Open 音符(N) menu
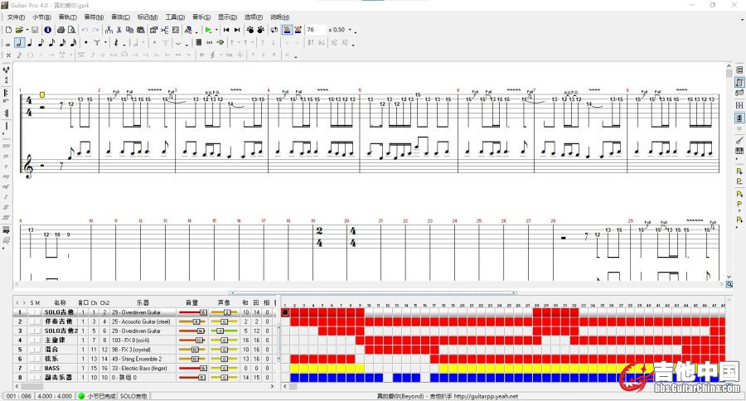This screenshot has width=746, height=401. click(x=94, y=17)
